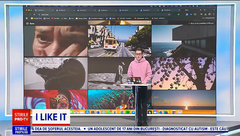
Task: Open the ChatGPT app in dock
Action: coord(103,112)
